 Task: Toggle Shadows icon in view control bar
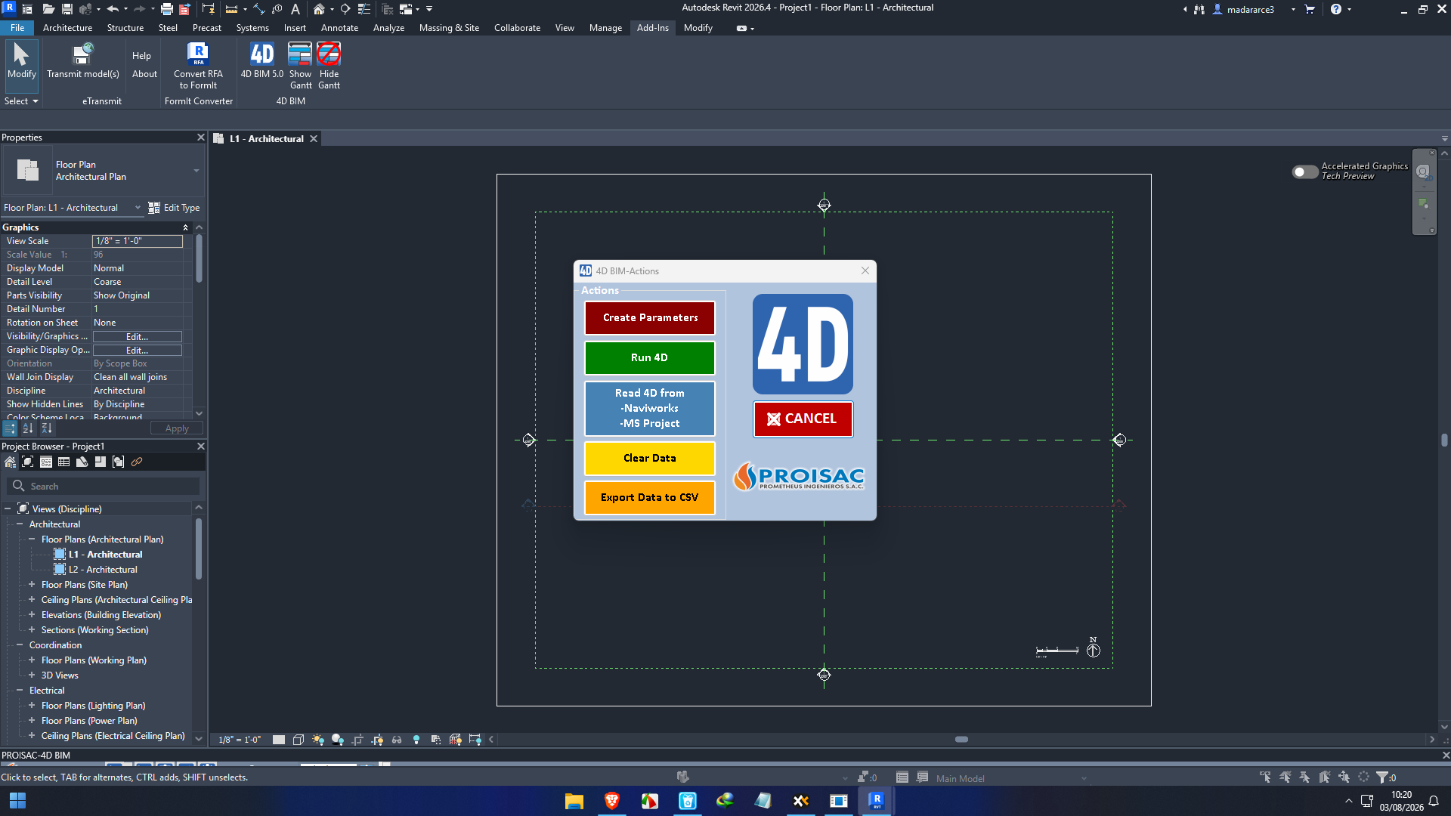(338, 740)
